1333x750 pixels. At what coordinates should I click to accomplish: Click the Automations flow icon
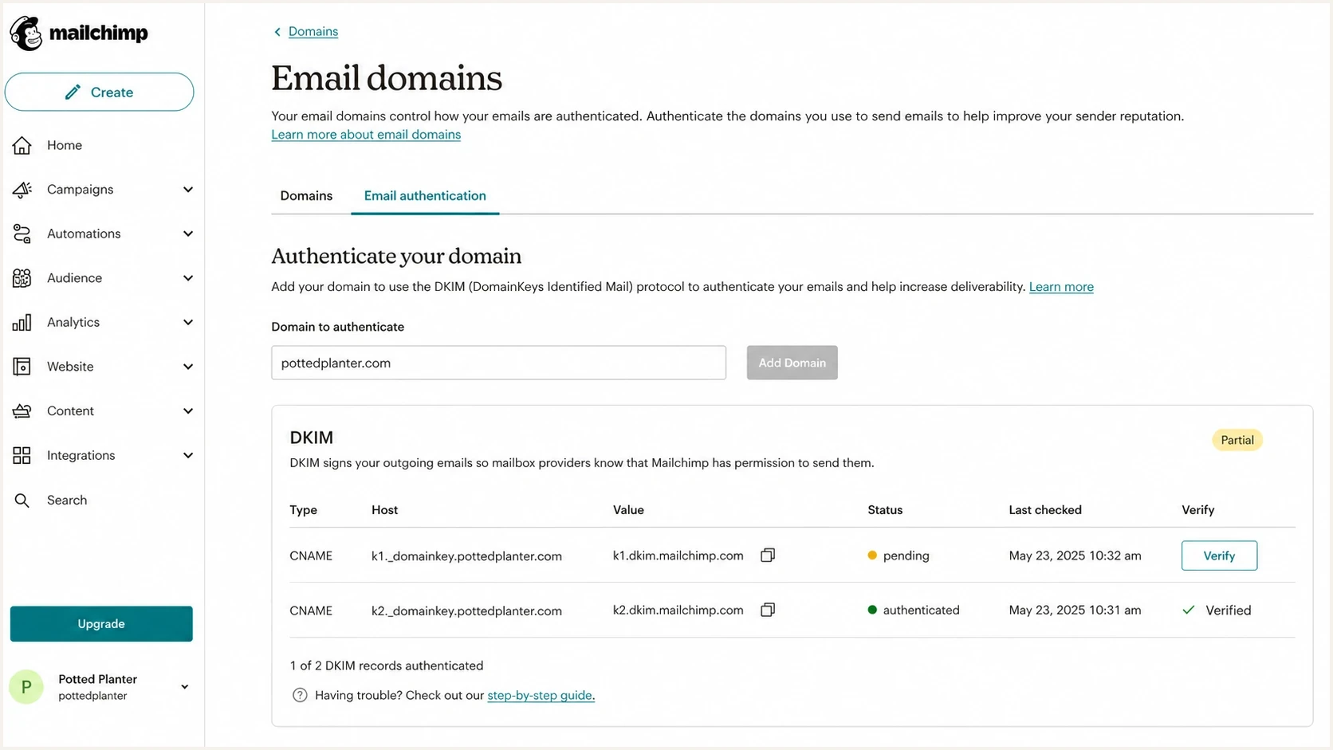tap(22, 234)
